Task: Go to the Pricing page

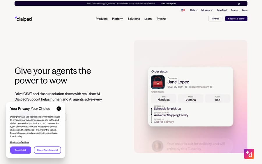Action: [x=161, y=19]
